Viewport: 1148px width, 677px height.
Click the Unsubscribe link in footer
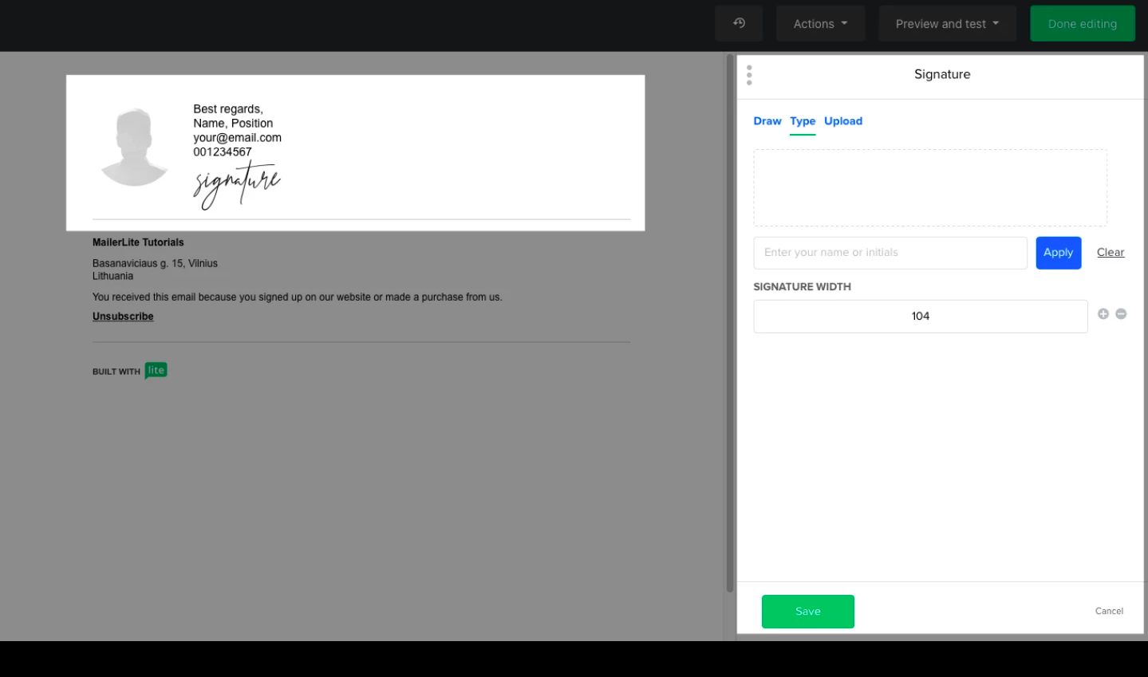click(123, 317)
